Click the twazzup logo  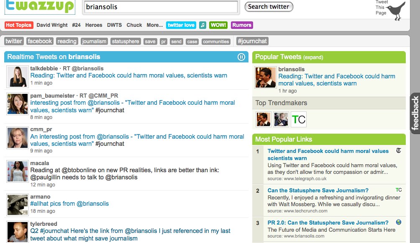point(40,6)
